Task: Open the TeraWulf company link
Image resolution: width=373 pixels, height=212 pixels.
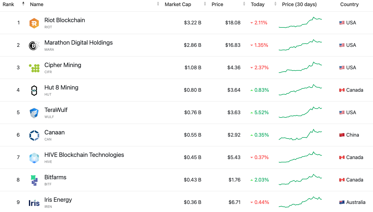Action: (56, 110)
